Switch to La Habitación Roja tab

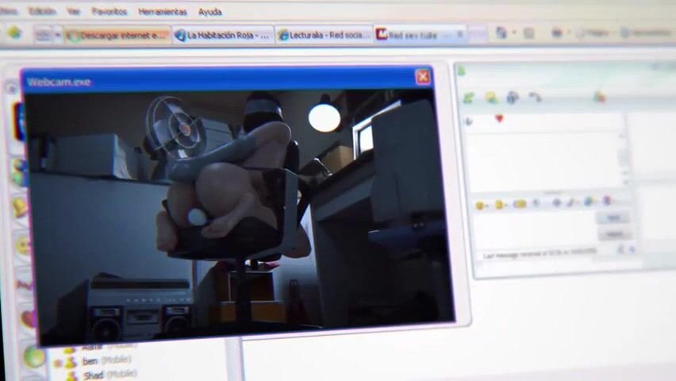(223, 36)
